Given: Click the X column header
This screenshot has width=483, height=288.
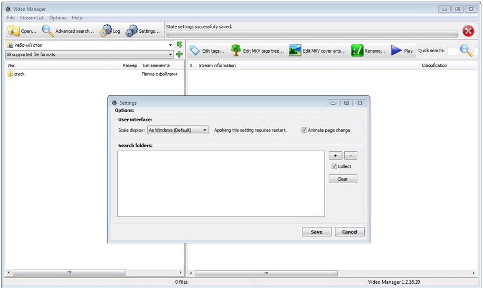Looking at the screenshot, I should click(191, 65).
